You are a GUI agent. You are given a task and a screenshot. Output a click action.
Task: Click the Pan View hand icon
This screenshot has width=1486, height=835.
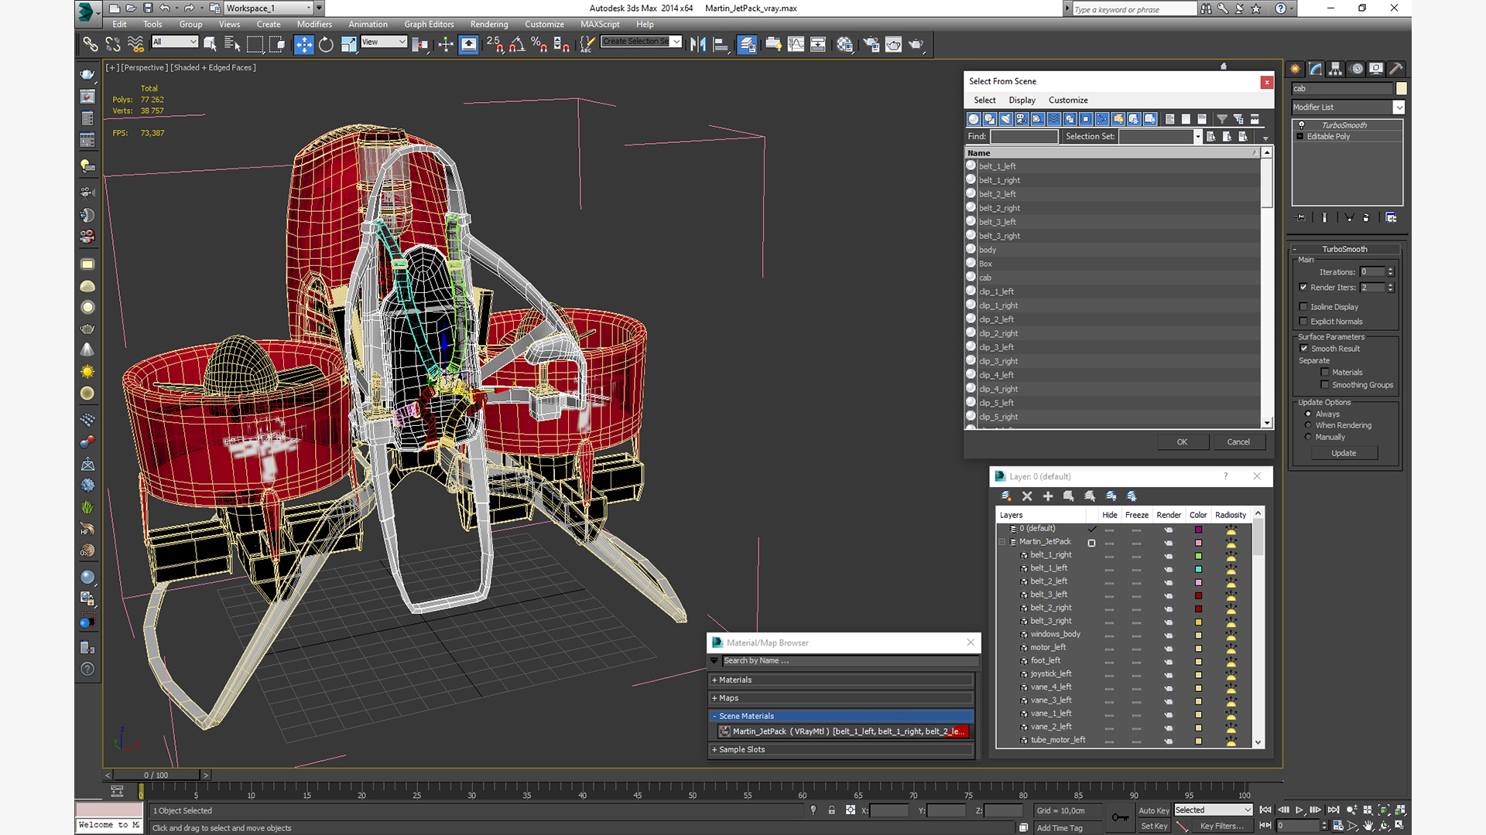[x=1368, y=826]
